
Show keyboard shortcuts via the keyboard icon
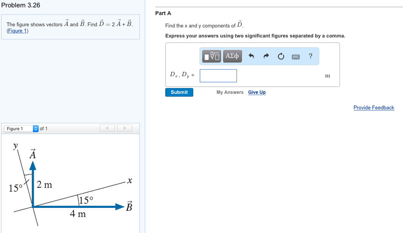(296, 57)
